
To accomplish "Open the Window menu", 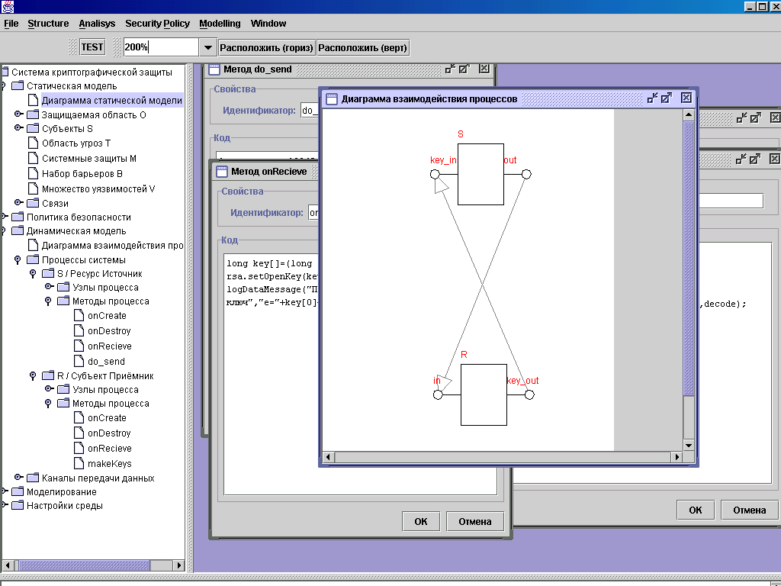I will (x=268, y=24).
